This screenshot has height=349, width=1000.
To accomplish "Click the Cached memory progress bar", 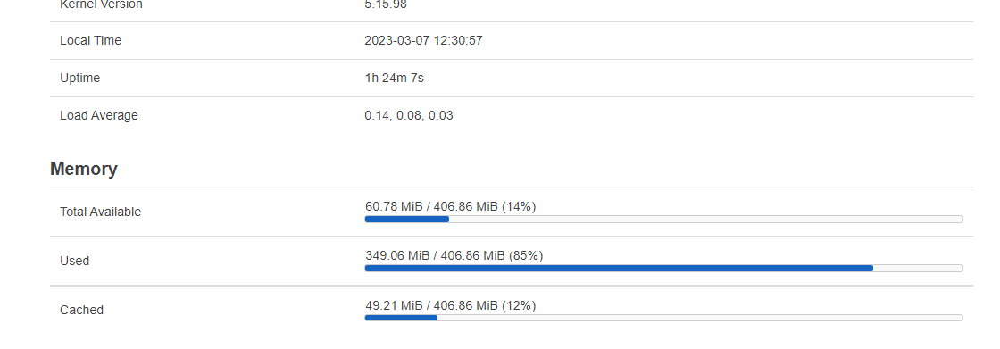I will pos(663,318).
